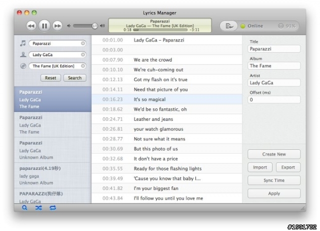Click the song title search field
Screen dimensions: 320x231
pyautogui.click(x=57, y=44)
